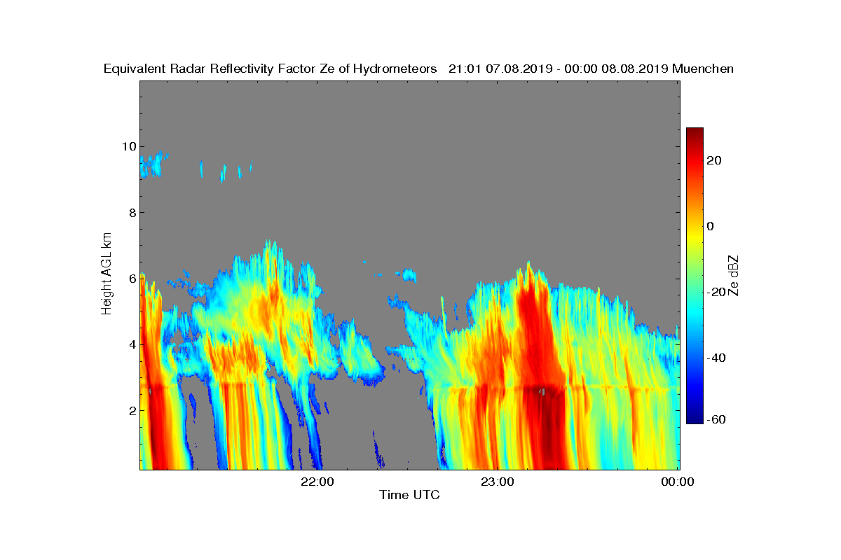Viewport: 841px width, 560px height.
Task: Click the height tick label 8
Action: click(x=131, y=212)
